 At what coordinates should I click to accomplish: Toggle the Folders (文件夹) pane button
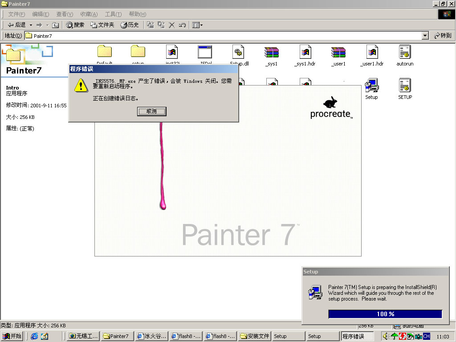point(102,25)
